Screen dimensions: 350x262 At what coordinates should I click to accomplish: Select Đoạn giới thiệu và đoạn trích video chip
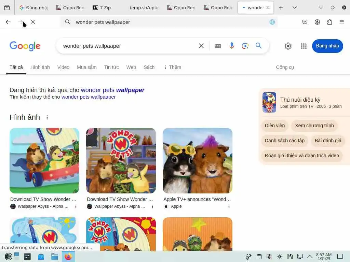pos(302,156)
